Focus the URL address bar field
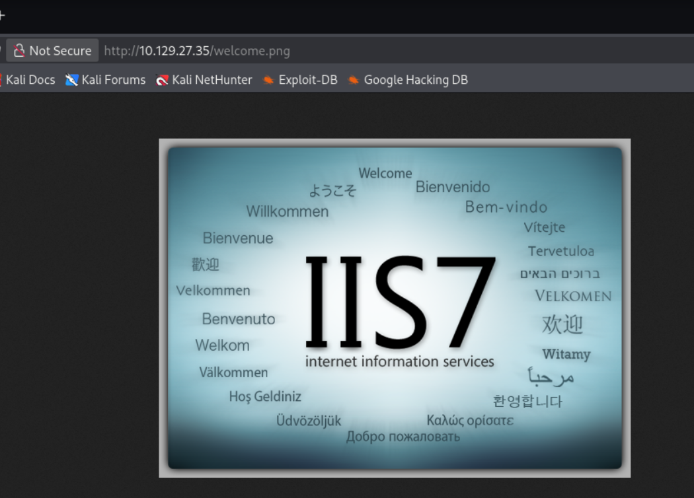The image size is (694, 498). [x=394, y=50]
